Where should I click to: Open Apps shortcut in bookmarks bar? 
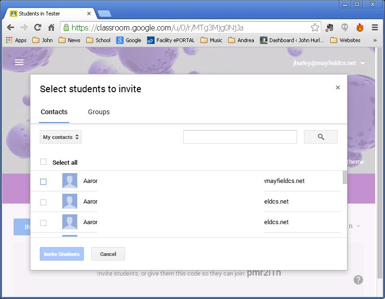coord(16,40)
